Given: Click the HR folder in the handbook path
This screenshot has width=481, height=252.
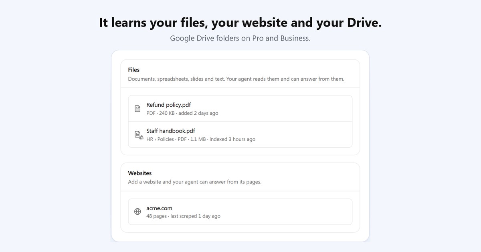Looking at the screenshot, I should click(x=150, y=139).
